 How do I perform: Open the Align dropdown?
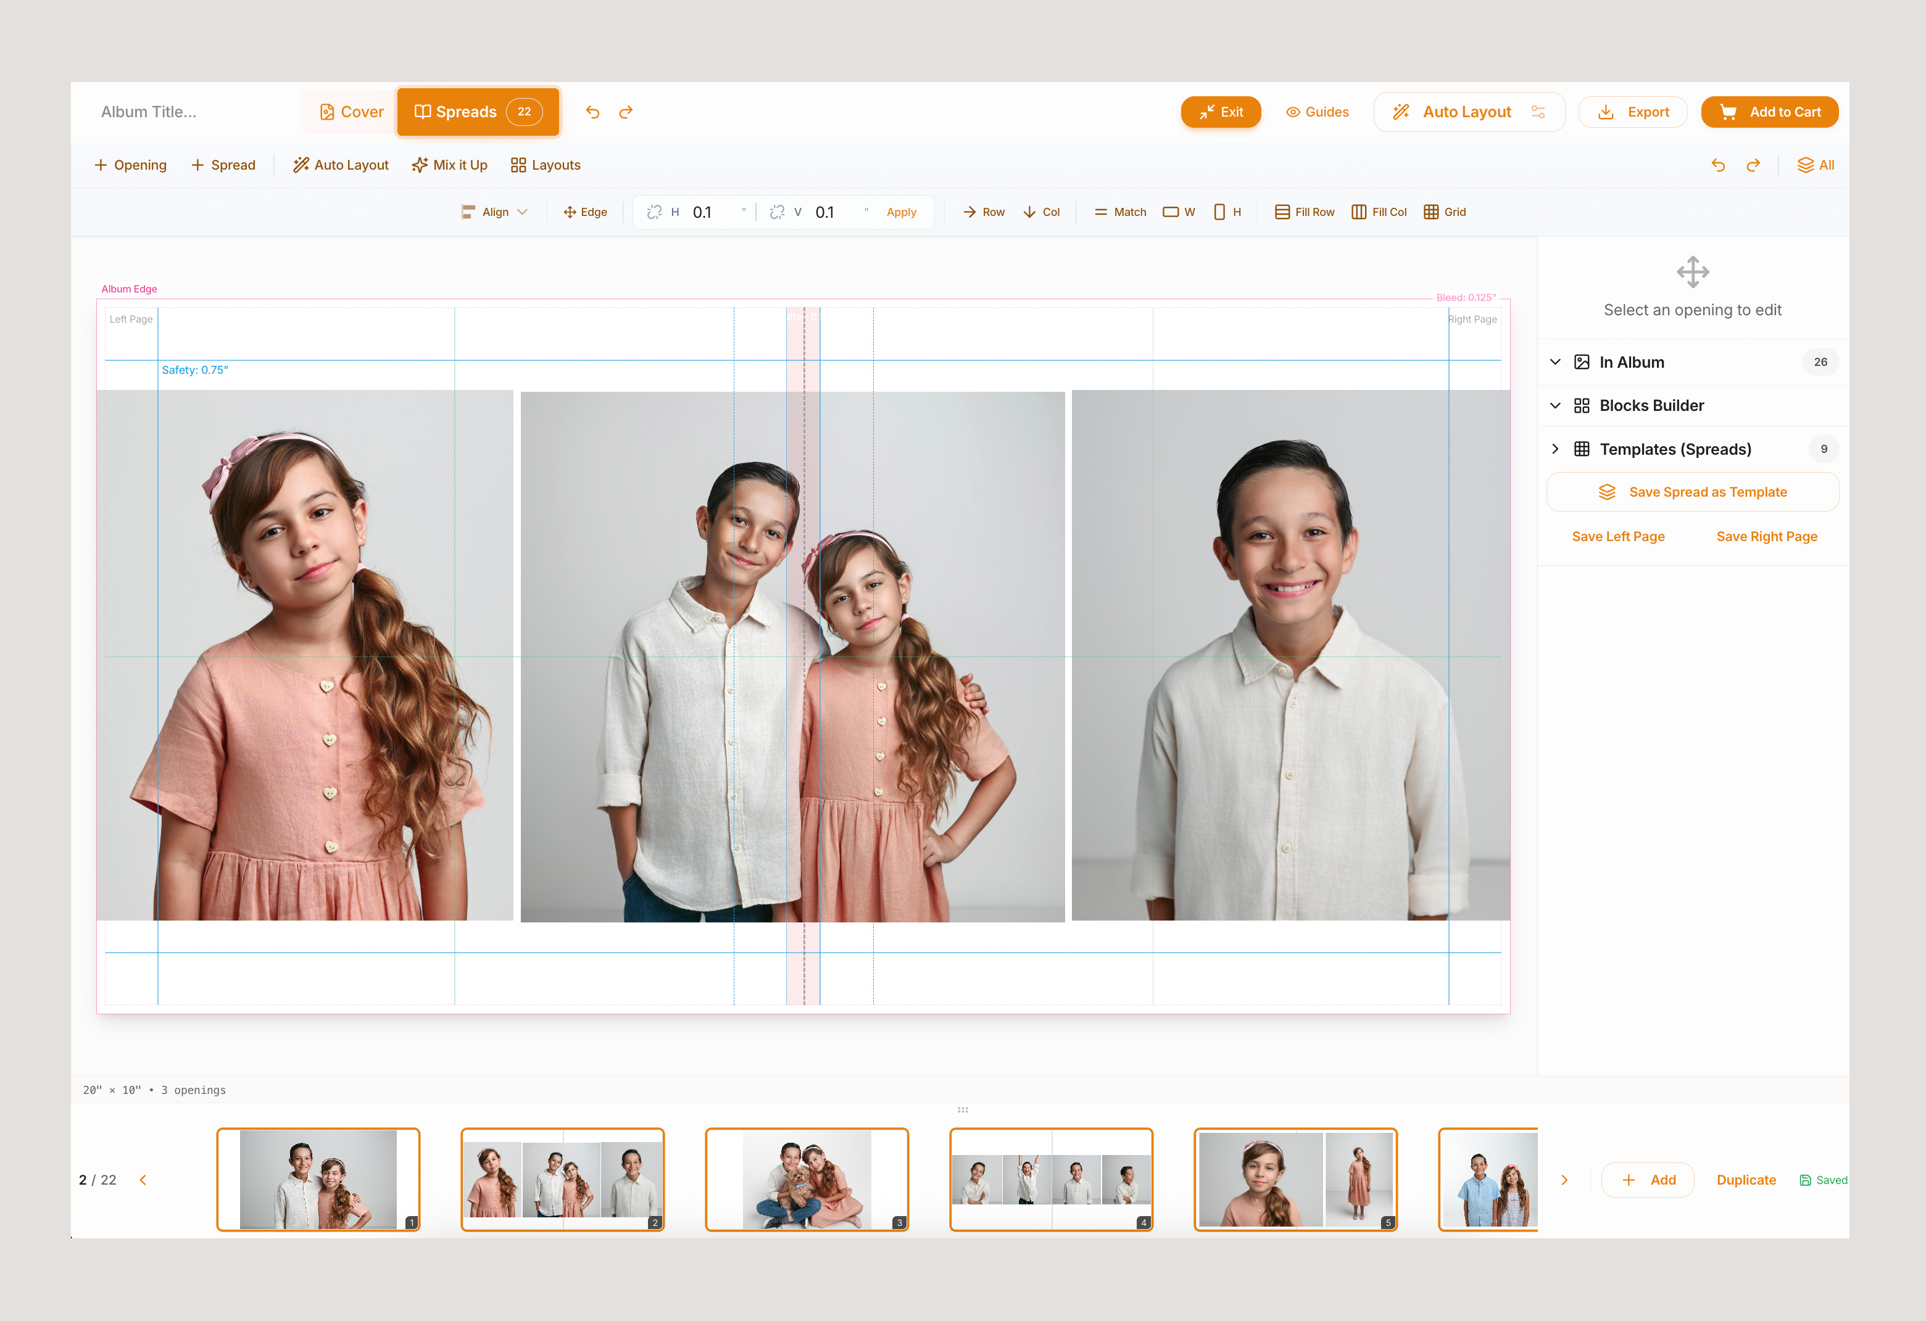pos(495,212)
